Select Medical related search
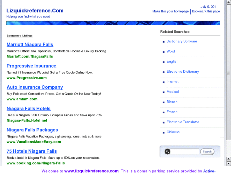Image resolution: width=231 pixels, height=173 pixels. point(173,92)
